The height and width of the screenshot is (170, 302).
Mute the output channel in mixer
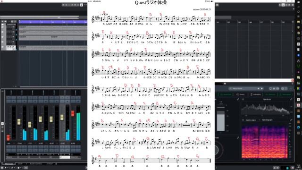click(73, 98)
